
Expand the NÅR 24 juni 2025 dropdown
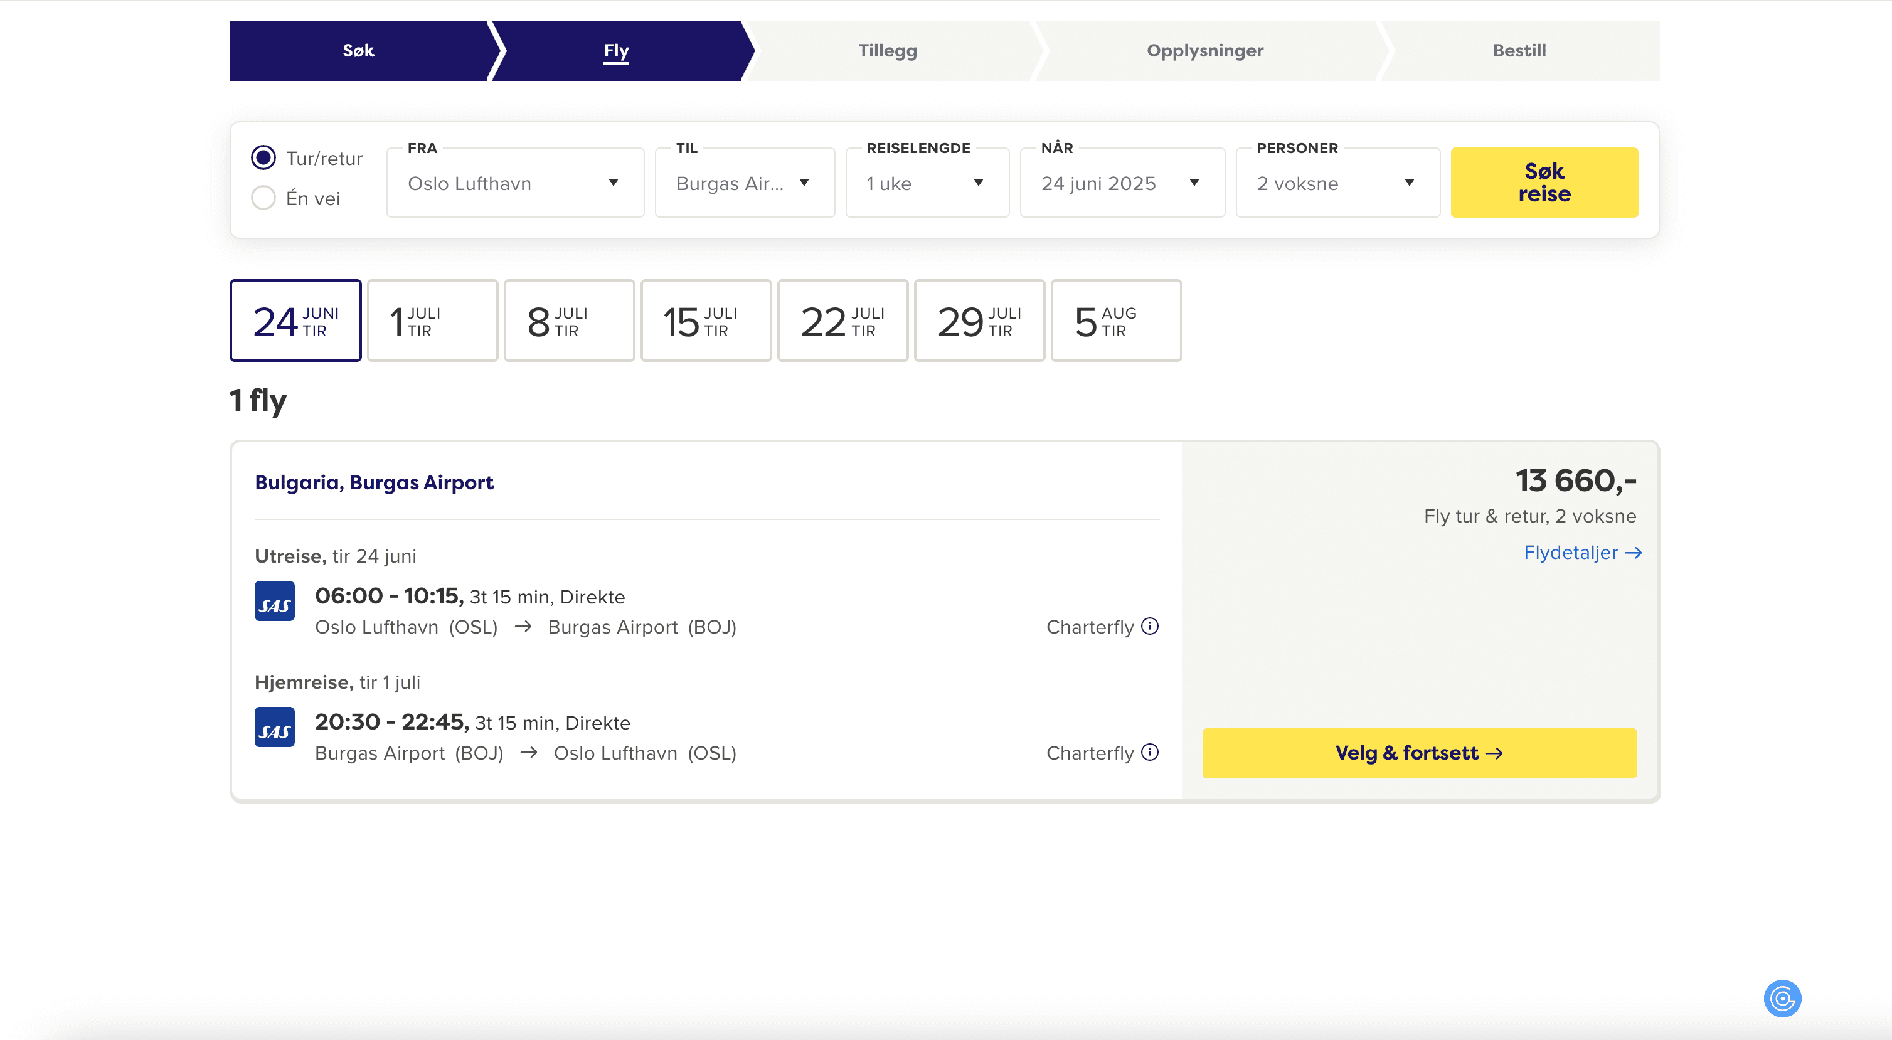[1121, 183]
